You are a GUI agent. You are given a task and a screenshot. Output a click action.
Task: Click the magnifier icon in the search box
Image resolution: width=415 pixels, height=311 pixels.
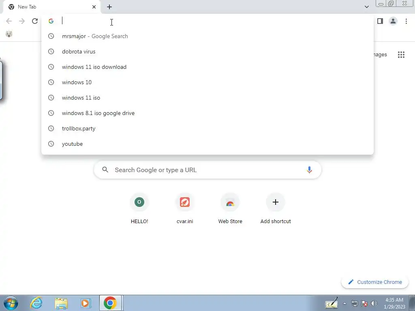105,170
